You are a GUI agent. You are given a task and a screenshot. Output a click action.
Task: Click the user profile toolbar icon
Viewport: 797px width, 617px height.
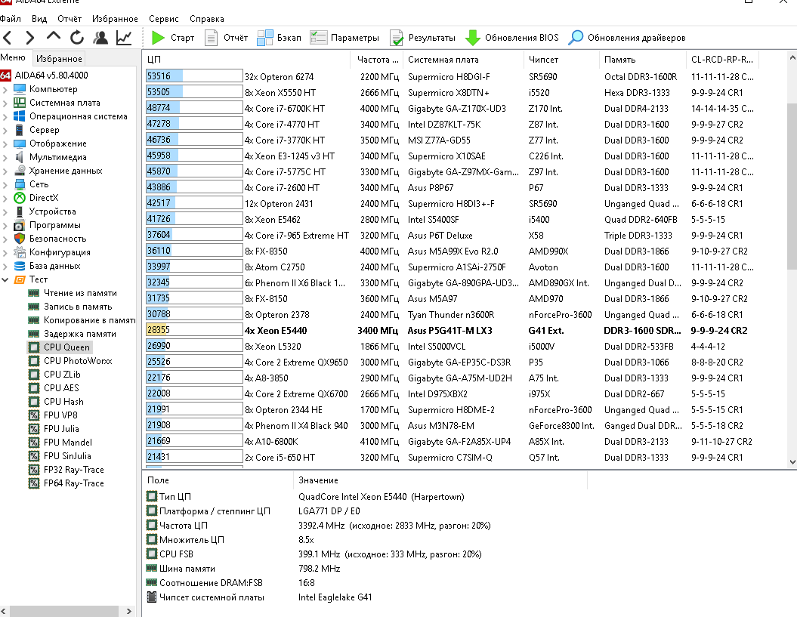(x=100, y=38)
